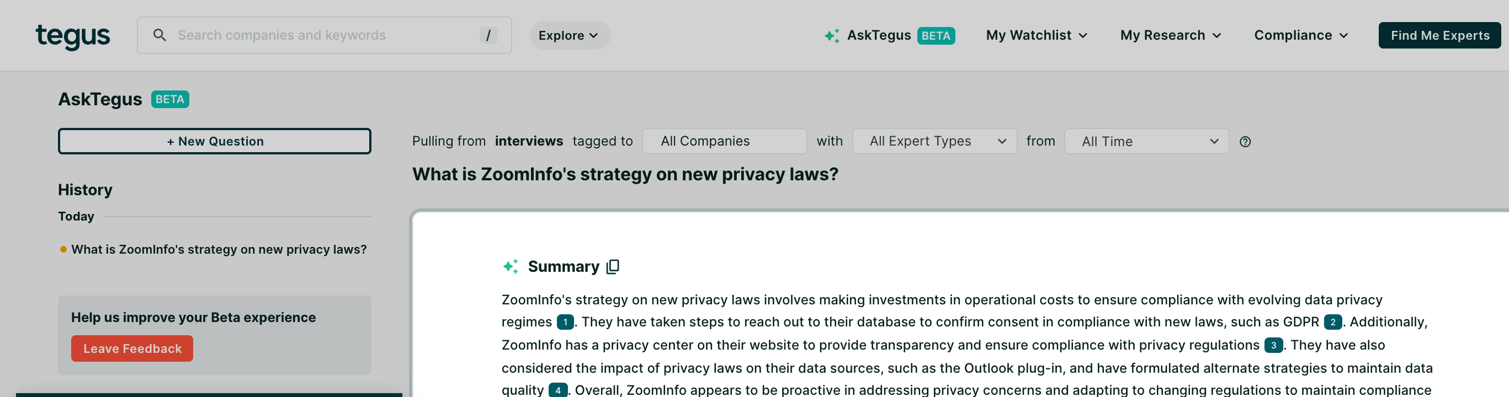This screenshot has width=1509, height=397.
Task: Click the search magnifier icon
Action: pyautogui.click(x=160, y=35)
